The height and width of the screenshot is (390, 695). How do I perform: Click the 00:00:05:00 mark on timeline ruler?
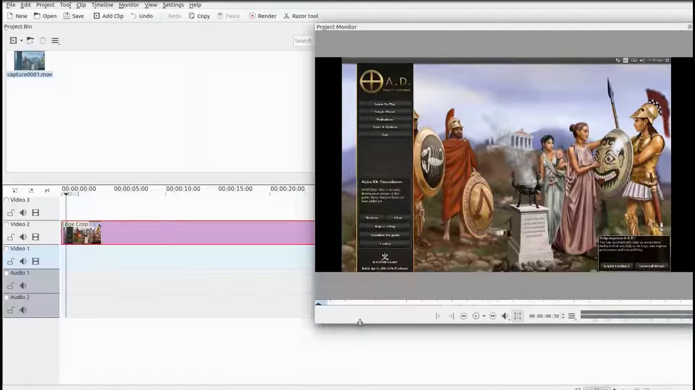tap(131, 189)
